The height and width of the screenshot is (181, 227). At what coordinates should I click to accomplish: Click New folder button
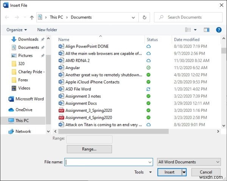(47, 30)
